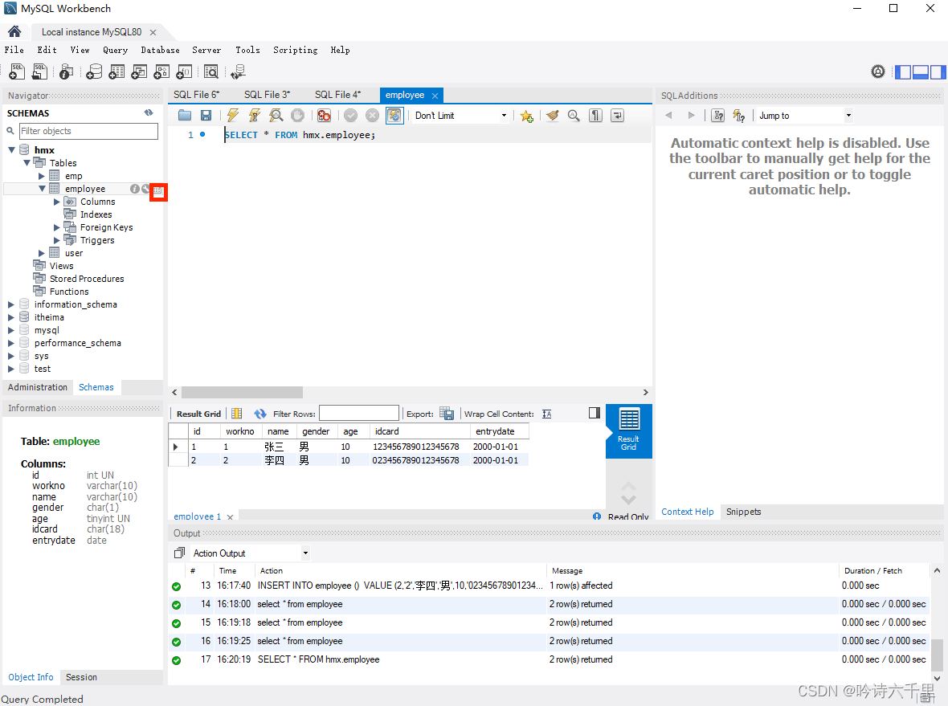The height and width of the screenshot is (706, 948).
Task: Create a new view icon
Action: coord(139,72)
